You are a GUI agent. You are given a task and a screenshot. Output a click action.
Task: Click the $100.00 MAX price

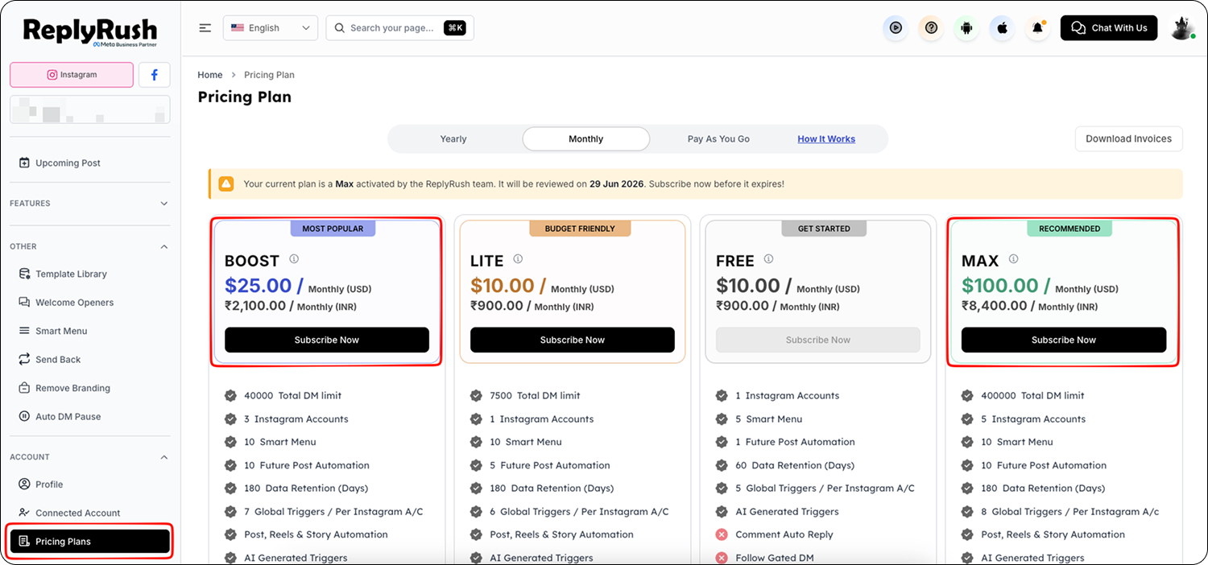(x=1000, y=286)
